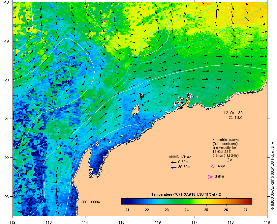
Task: Click the blue 30-80m arrow legend symbol
Action: [x=173, y=167]
